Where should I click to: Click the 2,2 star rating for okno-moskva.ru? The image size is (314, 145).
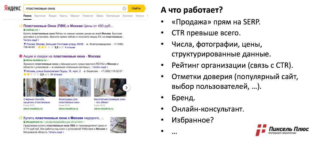(31, 75)
